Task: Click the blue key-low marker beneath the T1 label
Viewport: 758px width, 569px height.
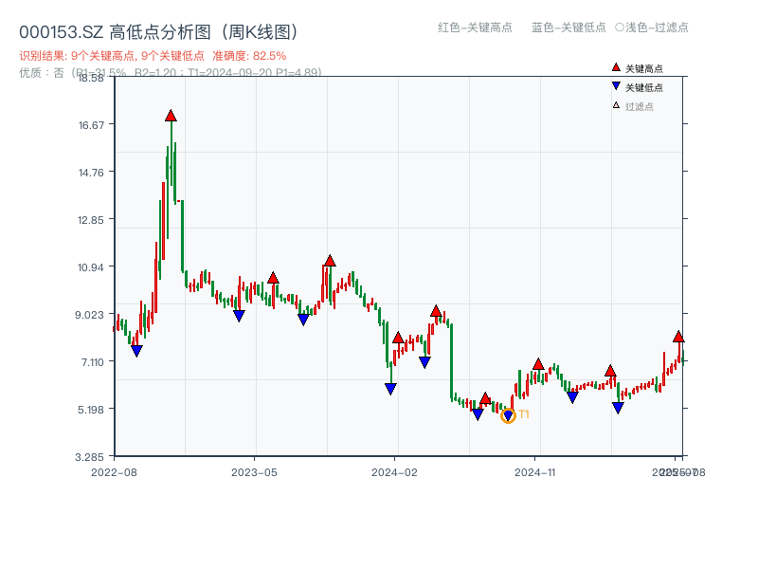Action: tap(508, 414)
